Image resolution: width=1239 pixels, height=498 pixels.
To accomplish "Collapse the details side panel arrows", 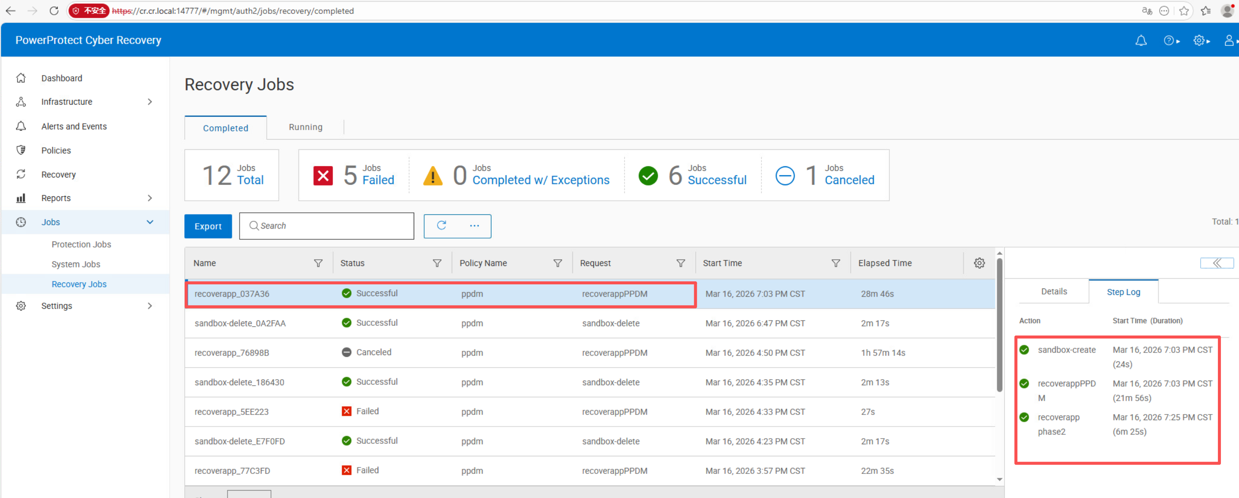I will pos(1216,263).
